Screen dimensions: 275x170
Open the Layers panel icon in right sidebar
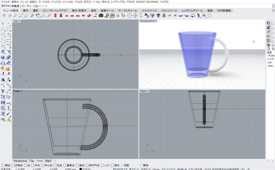coord(268,45)
